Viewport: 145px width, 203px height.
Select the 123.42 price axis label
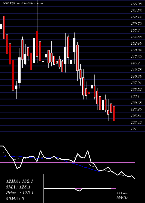point(136,122)
